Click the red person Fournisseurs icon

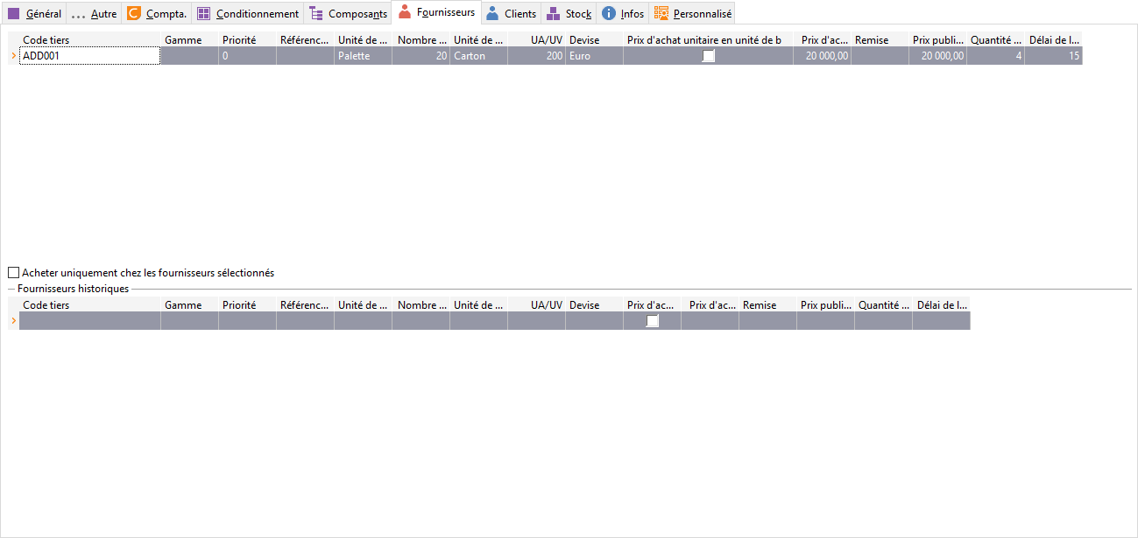pos(405,11)
